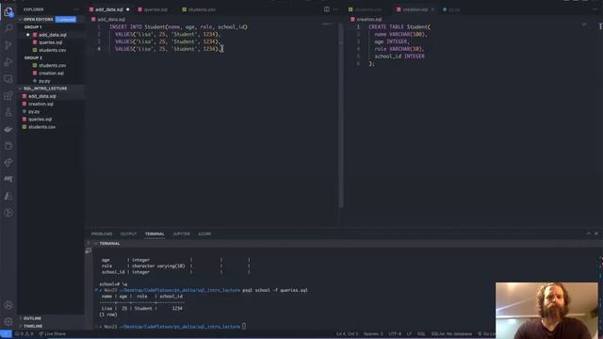Click CREATE TABLE Student line in creation.sql
Screen dimensions: 603x339
pos(399,27)
